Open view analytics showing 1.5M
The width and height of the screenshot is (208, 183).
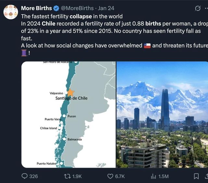pyautogui.click(x=153, y=176)
